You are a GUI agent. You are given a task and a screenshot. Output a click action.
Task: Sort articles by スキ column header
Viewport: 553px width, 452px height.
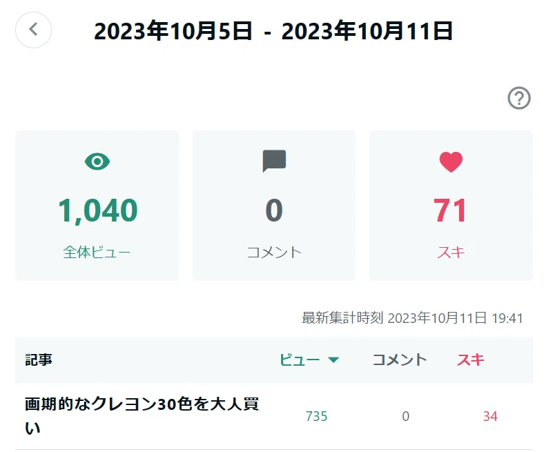point(470,360)
